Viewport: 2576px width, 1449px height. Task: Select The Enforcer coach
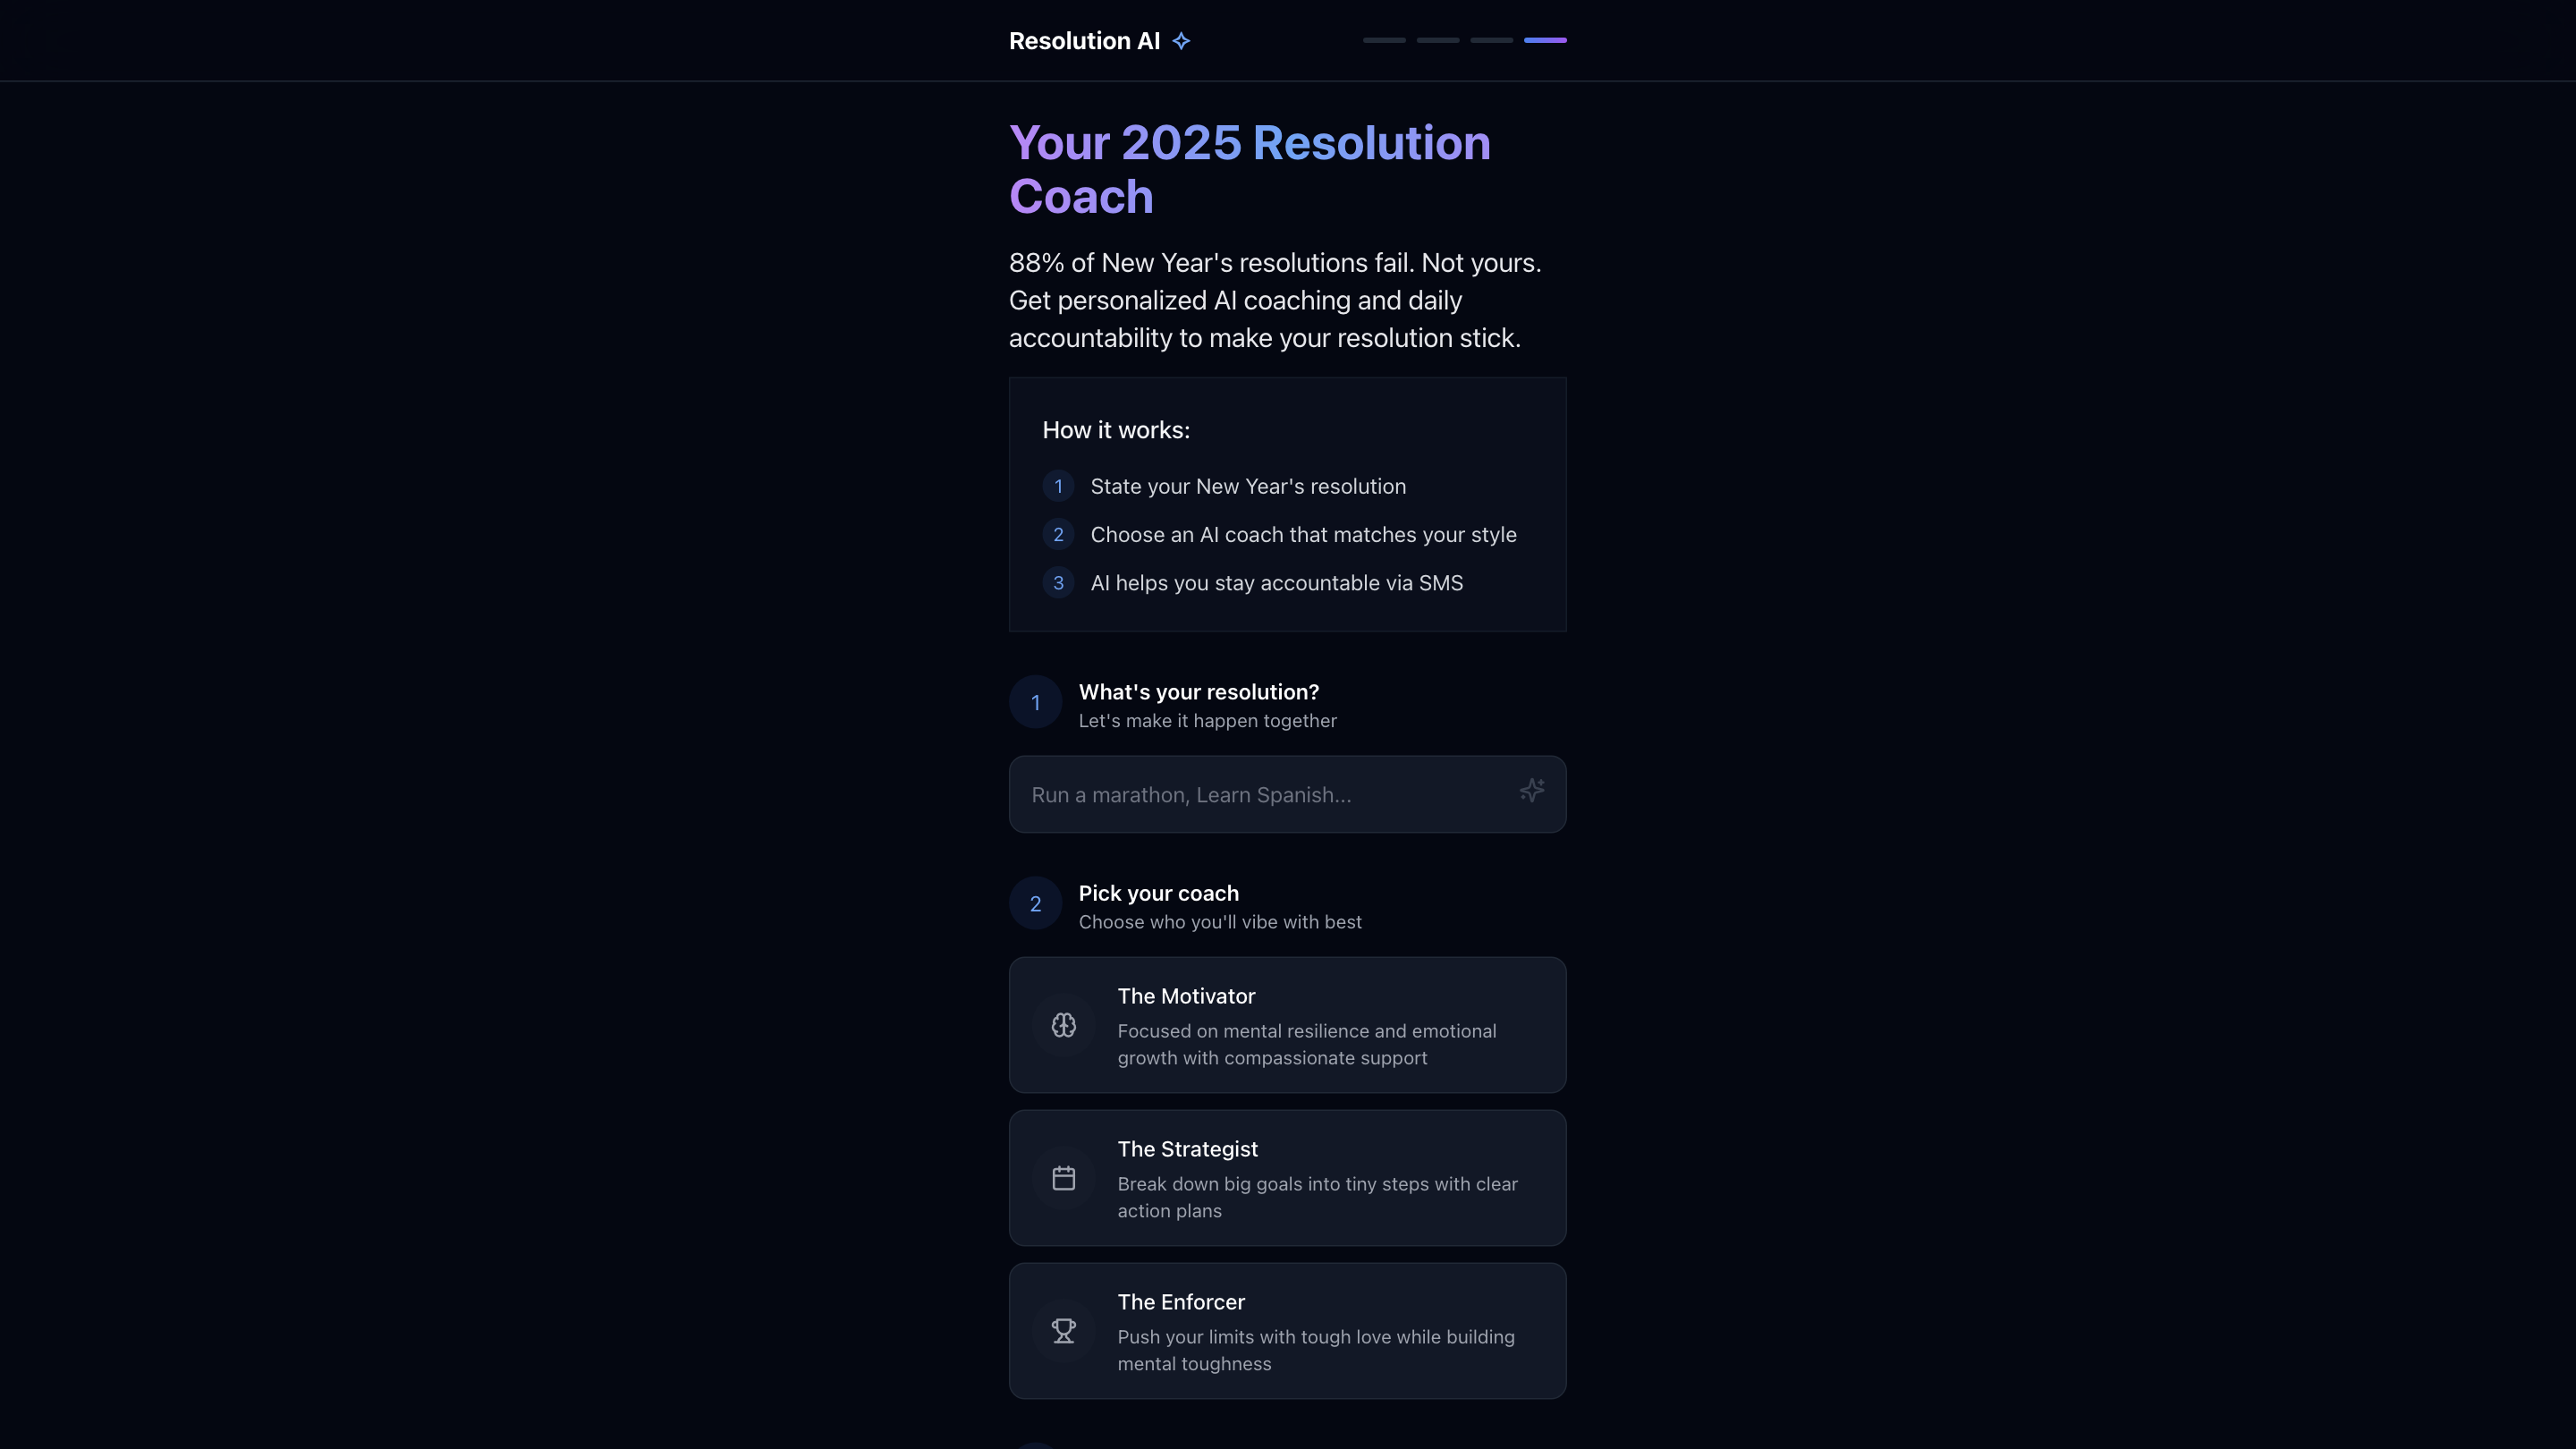(x=1288, y=1331)
